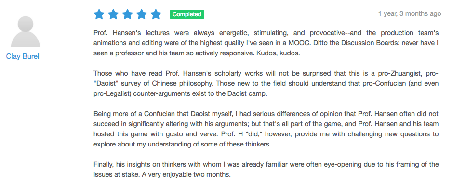Click the green Completed badge

[187, 14]
